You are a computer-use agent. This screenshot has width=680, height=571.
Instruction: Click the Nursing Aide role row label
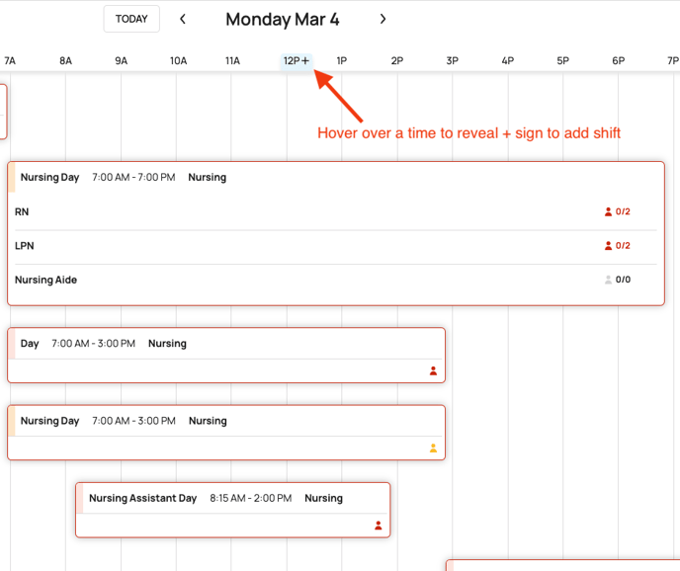tap(46, 280)
